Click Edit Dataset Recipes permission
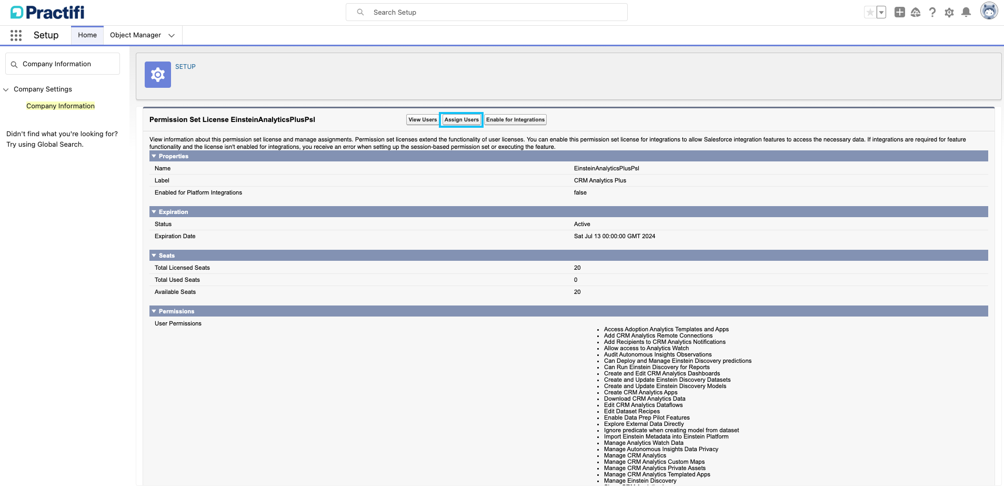 (631, 412)
